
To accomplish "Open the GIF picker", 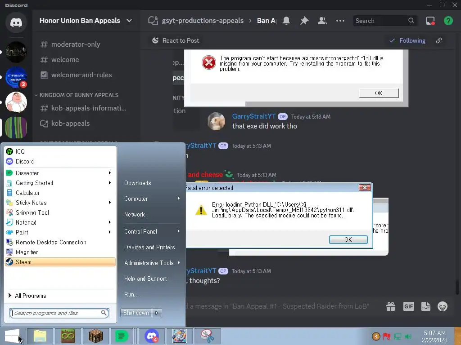I will pyautogui.click(x=409, y=306).
